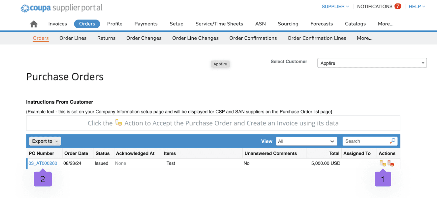Image resolution: width=437 pixels, height=198 pixels.
Task: Sort by Items column header
Action: (170, 153)
